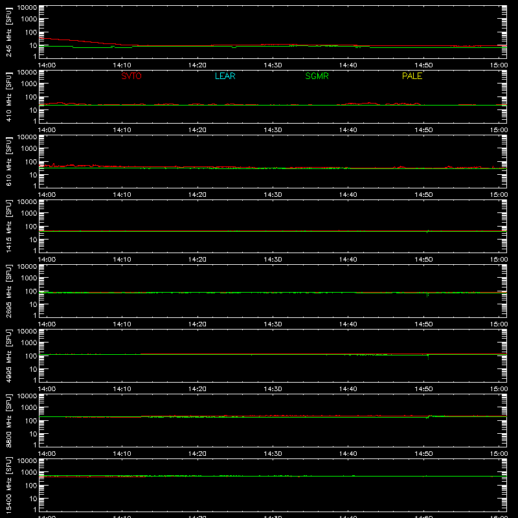Click the red SVTO station label
Viewport: 518px width, 518px height.
pyautogui.click(x=131, y=76)
